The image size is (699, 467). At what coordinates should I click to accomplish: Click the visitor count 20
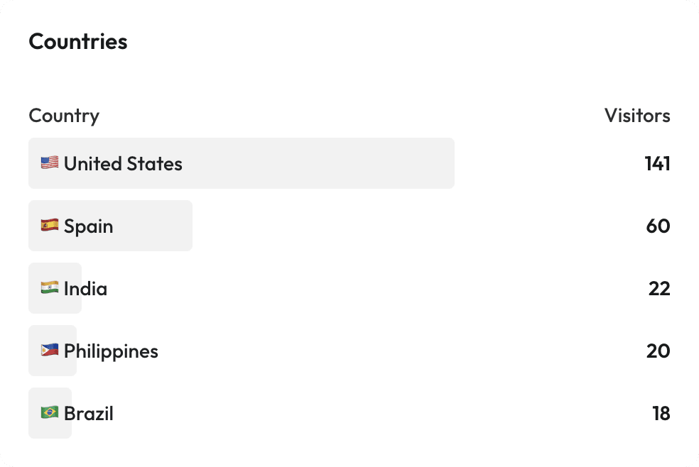click(658, 350)
